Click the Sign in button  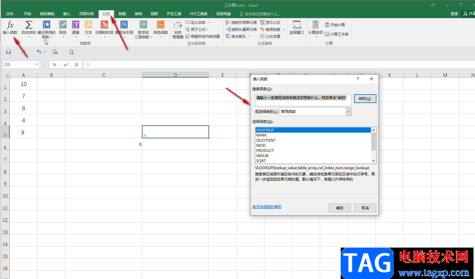tap(454, 14)
